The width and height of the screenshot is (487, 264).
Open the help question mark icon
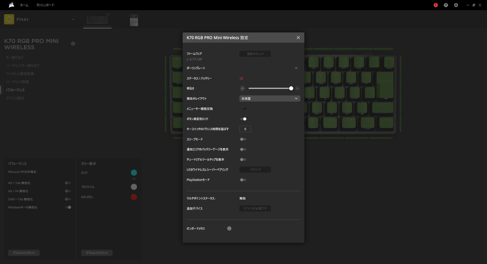pos(446,5)
